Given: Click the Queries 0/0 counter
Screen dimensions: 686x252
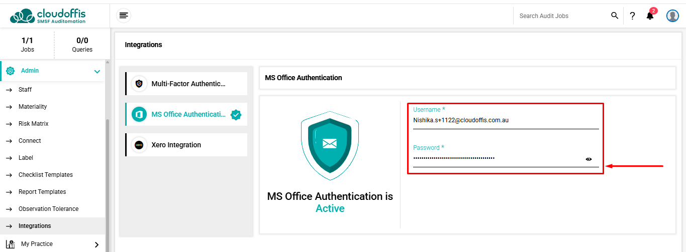Looking at the screenshot, I should [82, 45].
